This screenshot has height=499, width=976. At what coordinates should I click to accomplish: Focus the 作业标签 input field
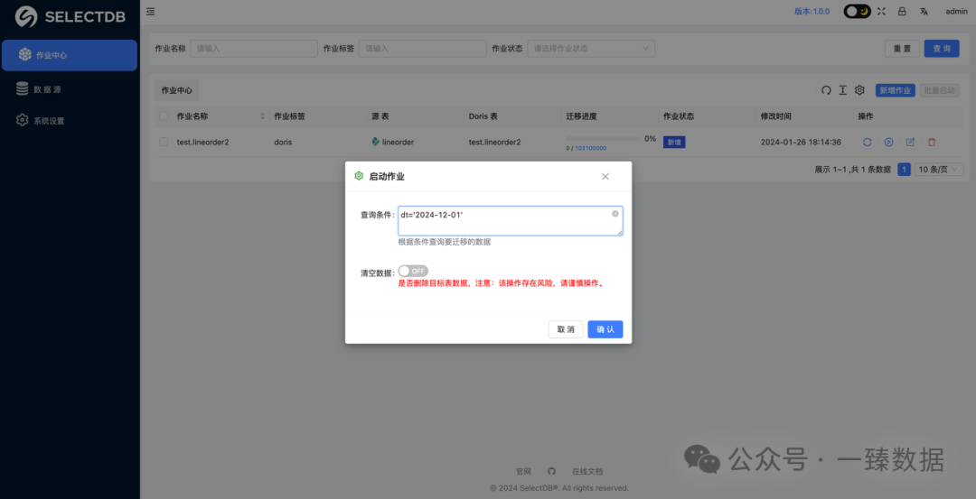[423, 49]
